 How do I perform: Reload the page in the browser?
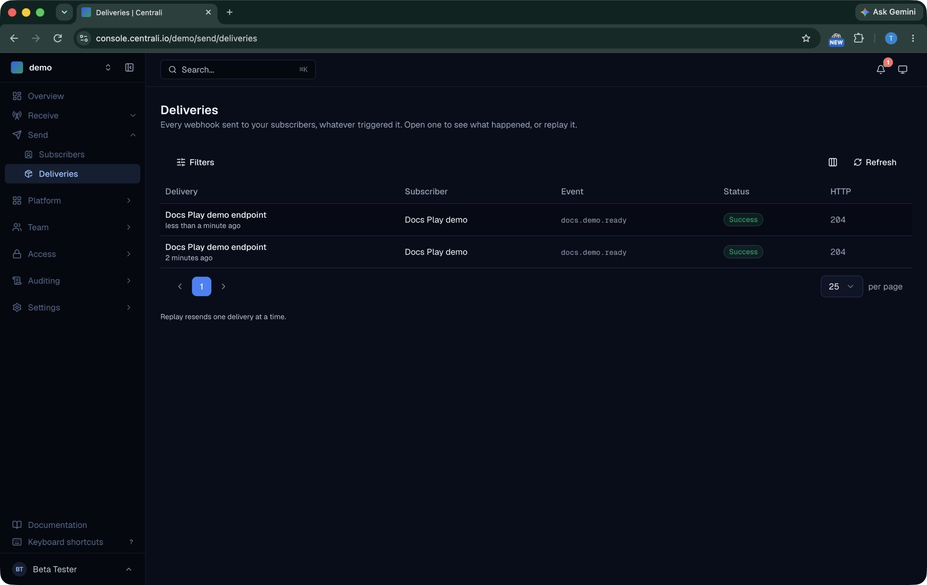(x=58, y=38)
